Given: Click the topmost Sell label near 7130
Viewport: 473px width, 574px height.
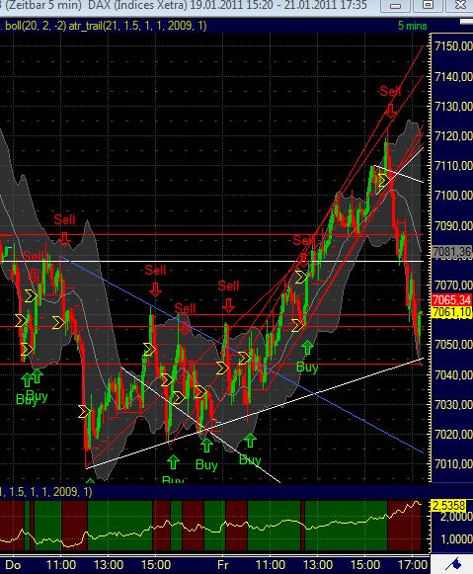Looking at the screenshot, I should [x=390, y=91].
